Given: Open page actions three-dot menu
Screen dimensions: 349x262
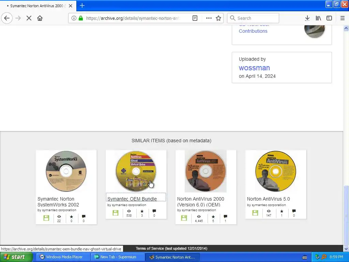Looking at the screenshot, I should 209,18.
